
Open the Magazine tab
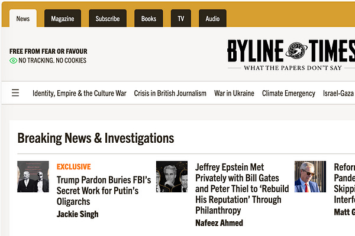[x=63, y=18]
